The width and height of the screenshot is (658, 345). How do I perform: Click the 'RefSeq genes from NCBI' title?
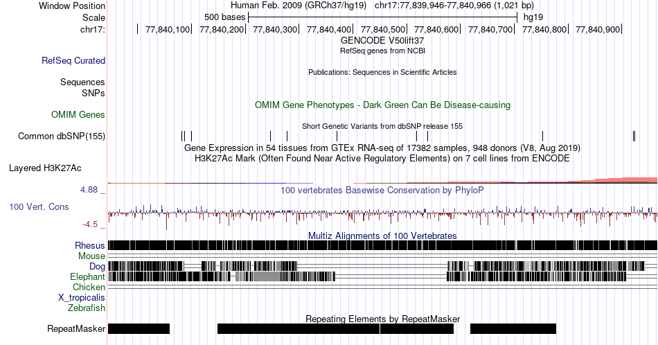click(382, 51)
